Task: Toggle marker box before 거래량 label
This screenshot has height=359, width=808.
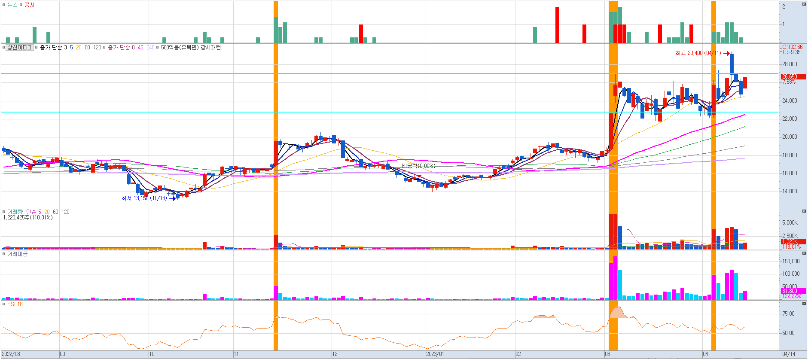Action: [4, 212]
